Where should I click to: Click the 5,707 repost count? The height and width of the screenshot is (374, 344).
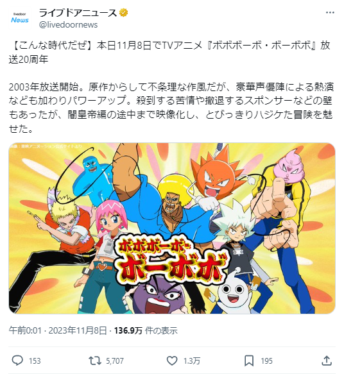tap(115, 361)
